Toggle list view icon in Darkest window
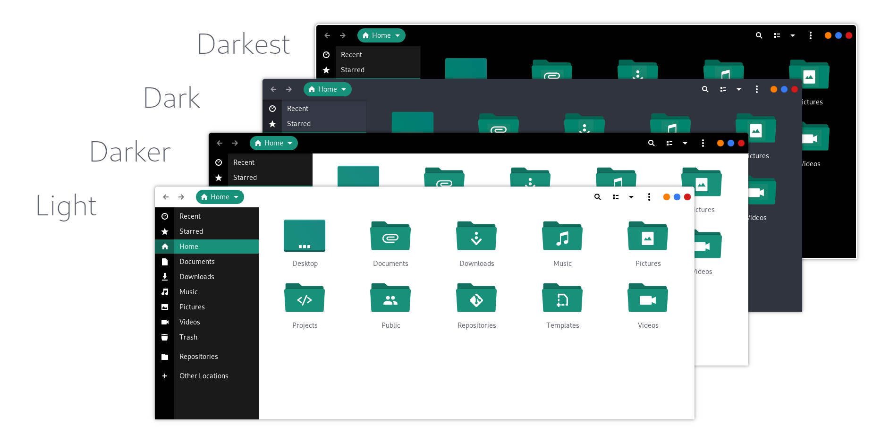 coord(777,35)
